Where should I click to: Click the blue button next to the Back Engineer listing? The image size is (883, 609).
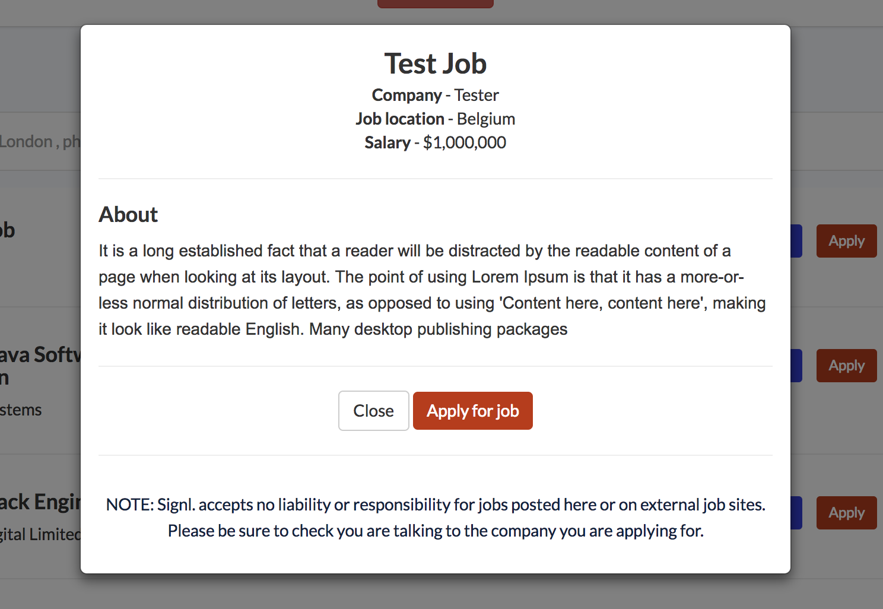coord(795,512)
